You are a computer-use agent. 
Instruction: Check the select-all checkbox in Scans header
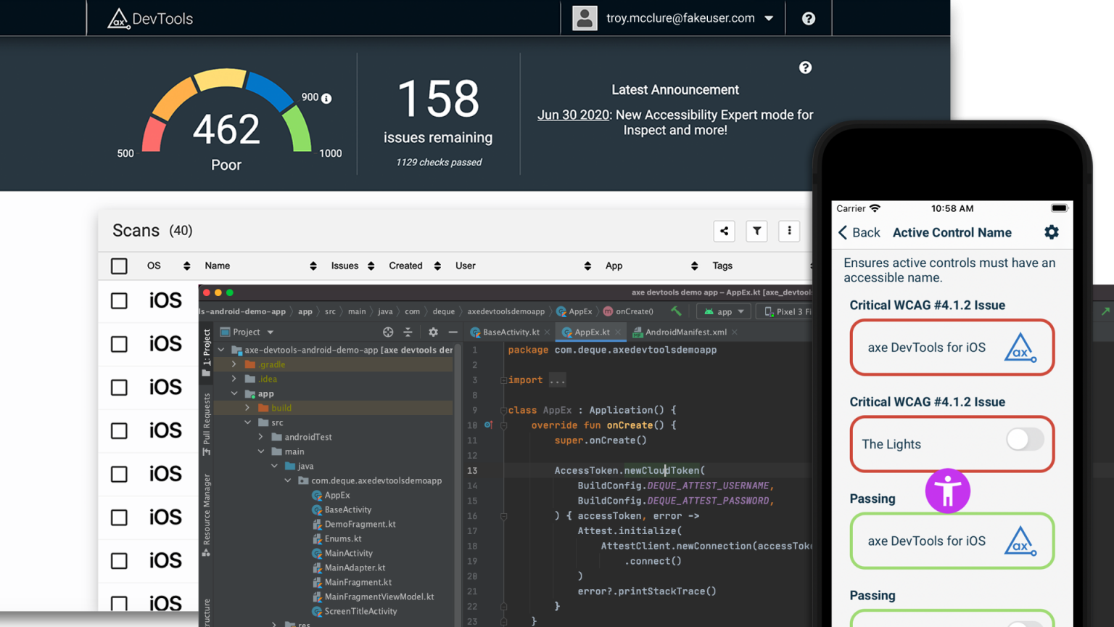(119, 266)
